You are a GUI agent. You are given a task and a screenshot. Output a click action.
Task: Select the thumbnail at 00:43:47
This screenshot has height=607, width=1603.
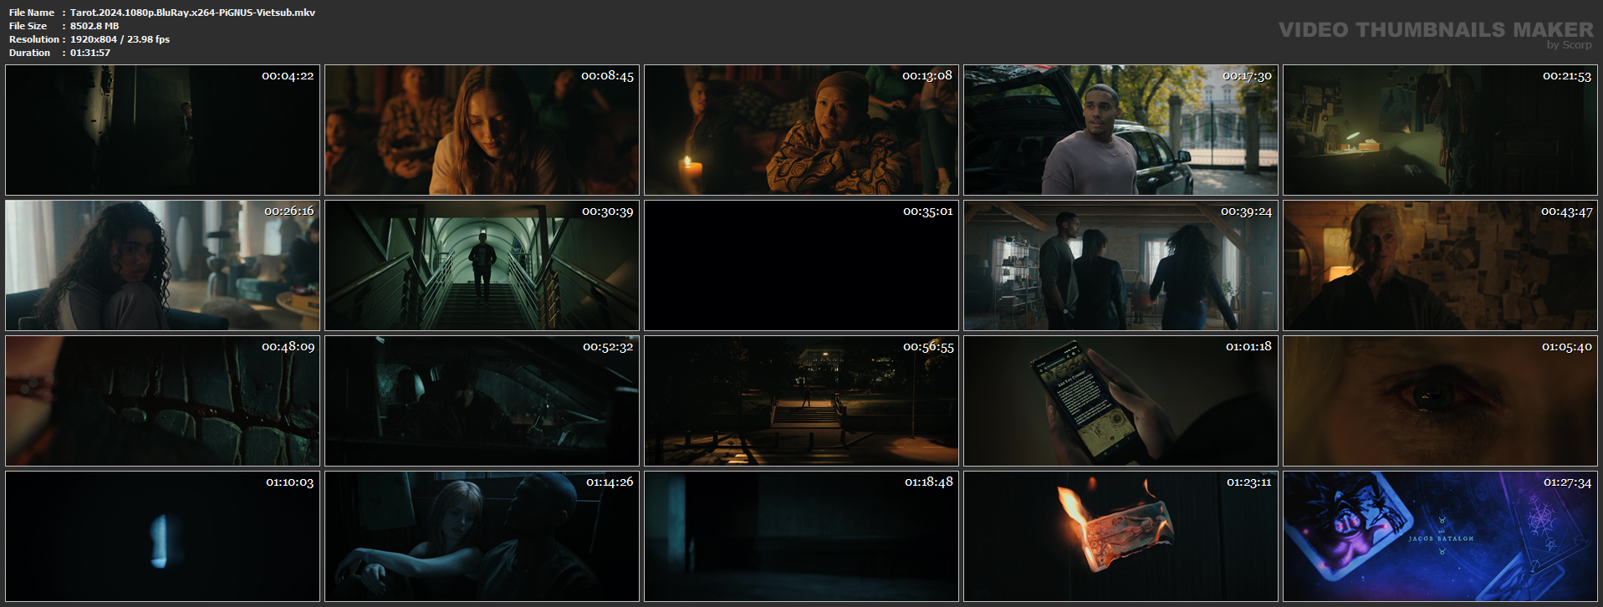pos(1440,265)
